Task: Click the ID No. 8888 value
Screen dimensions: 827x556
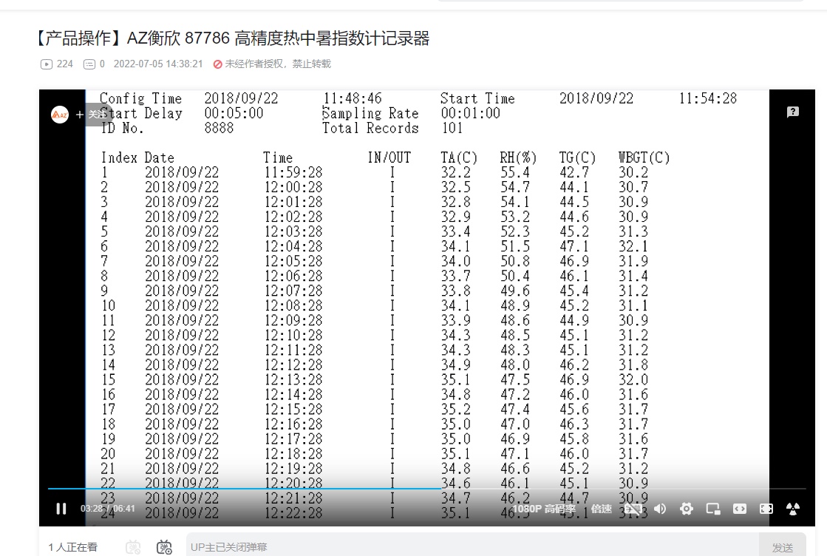Action: (x=219, y=128)
